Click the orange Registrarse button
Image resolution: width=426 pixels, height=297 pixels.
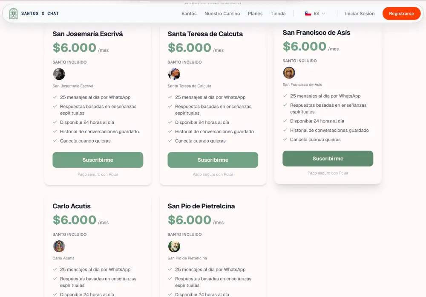(x=401, y=13)
